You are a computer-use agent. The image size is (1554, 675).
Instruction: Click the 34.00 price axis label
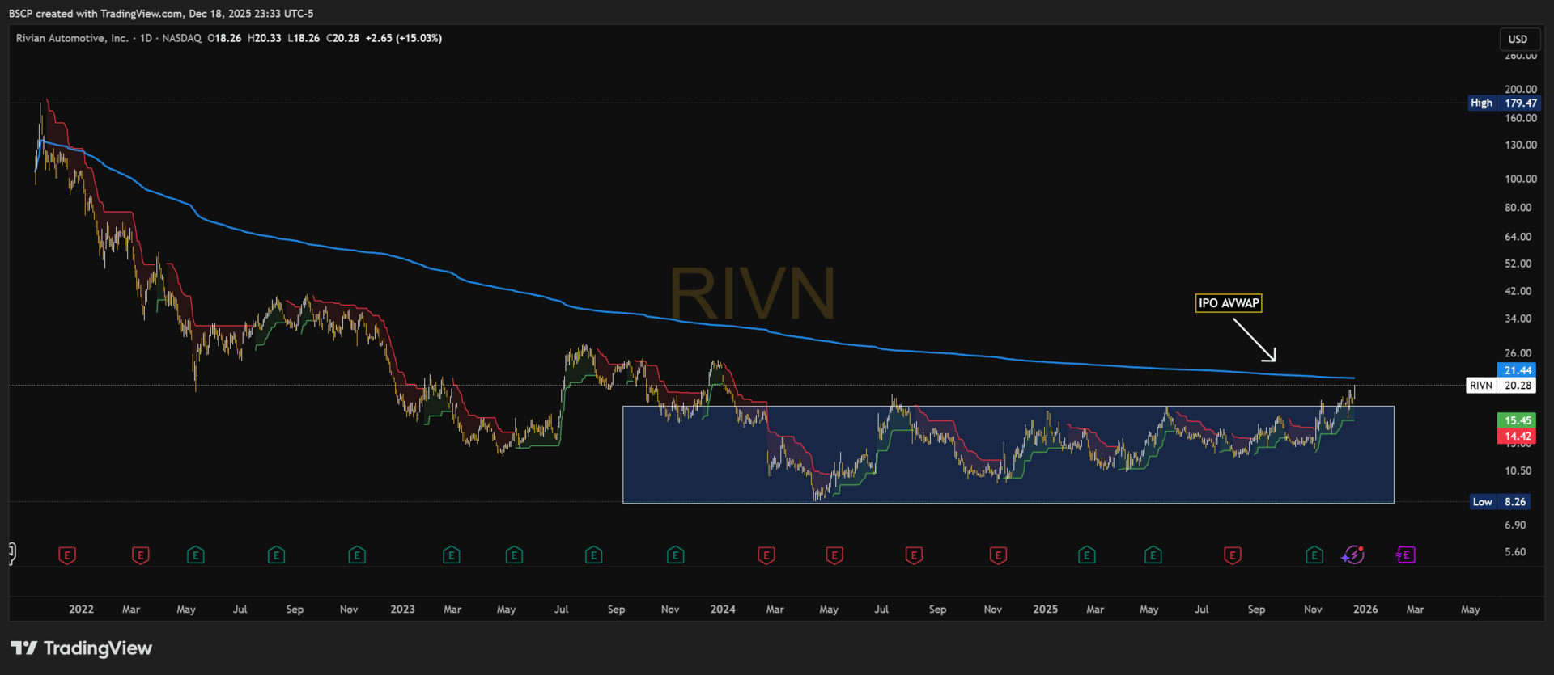tap(1518, 319)
